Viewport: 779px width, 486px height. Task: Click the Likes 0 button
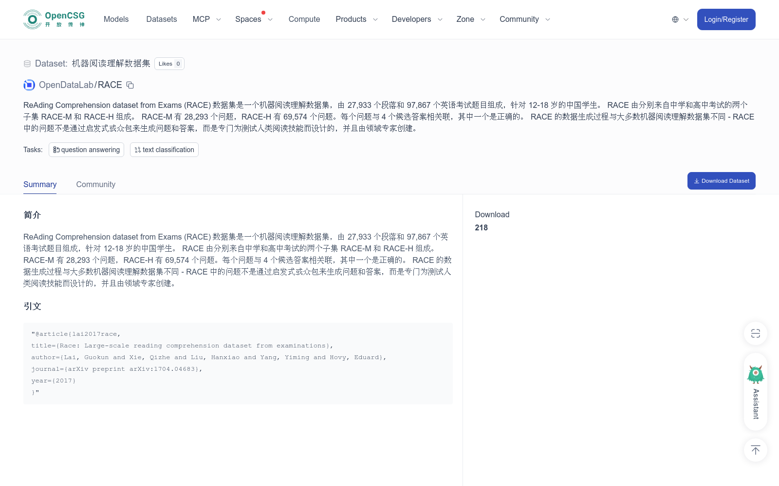169,64
